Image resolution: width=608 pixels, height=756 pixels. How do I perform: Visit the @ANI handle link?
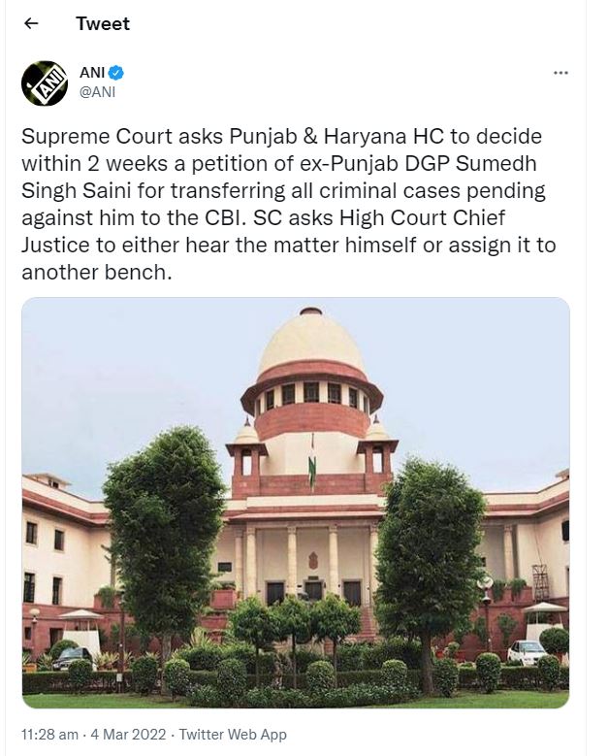click(97, 91)
